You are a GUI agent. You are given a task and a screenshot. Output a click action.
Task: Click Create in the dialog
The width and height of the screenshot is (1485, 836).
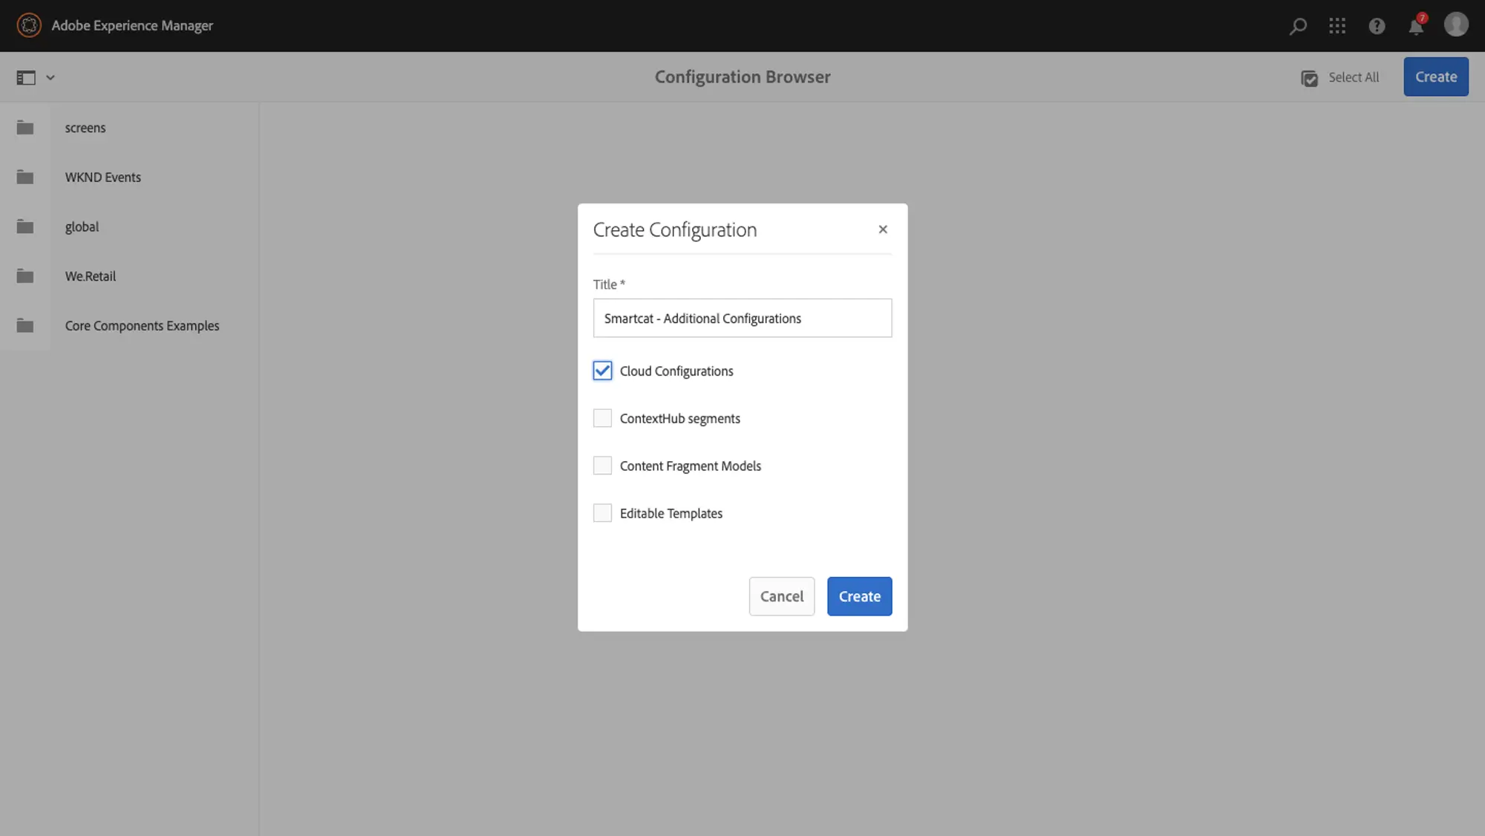coord(860,596)
